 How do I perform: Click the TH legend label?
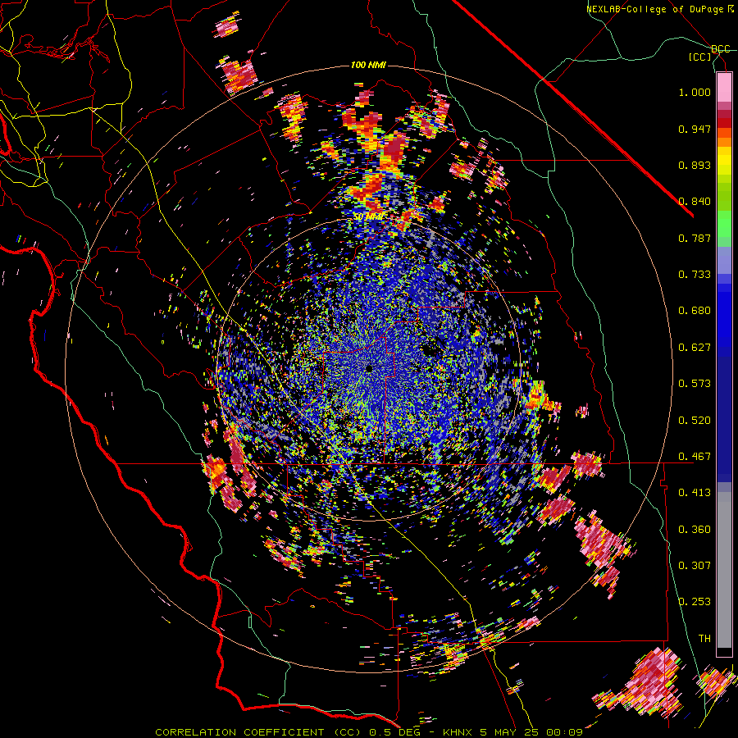pos(704,639)
